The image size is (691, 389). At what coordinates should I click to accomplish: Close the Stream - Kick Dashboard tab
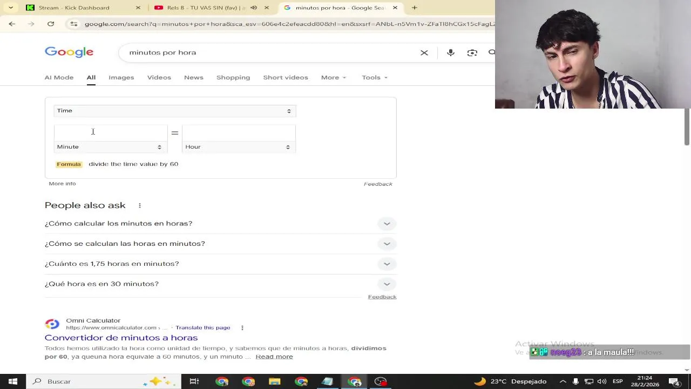click(x=138, y=8)
